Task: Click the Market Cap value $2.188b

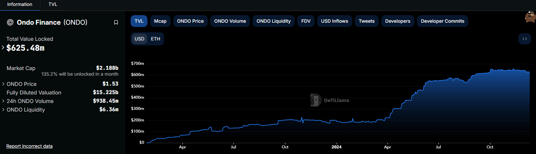Action: 107,68
